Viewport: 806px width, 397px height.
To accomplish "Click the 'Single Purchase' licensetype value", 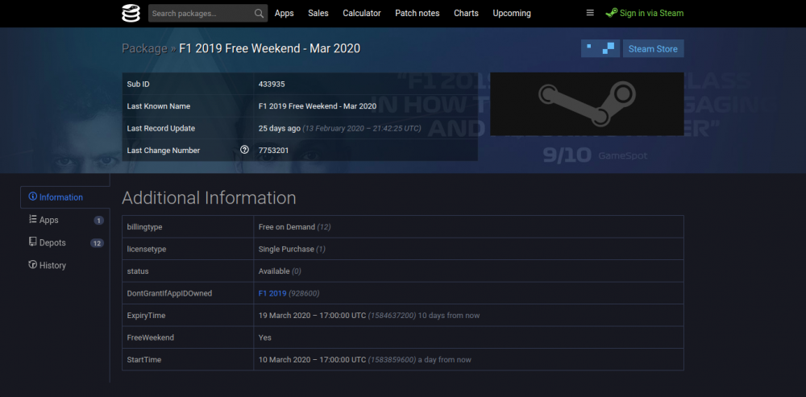I will point(286,249).
